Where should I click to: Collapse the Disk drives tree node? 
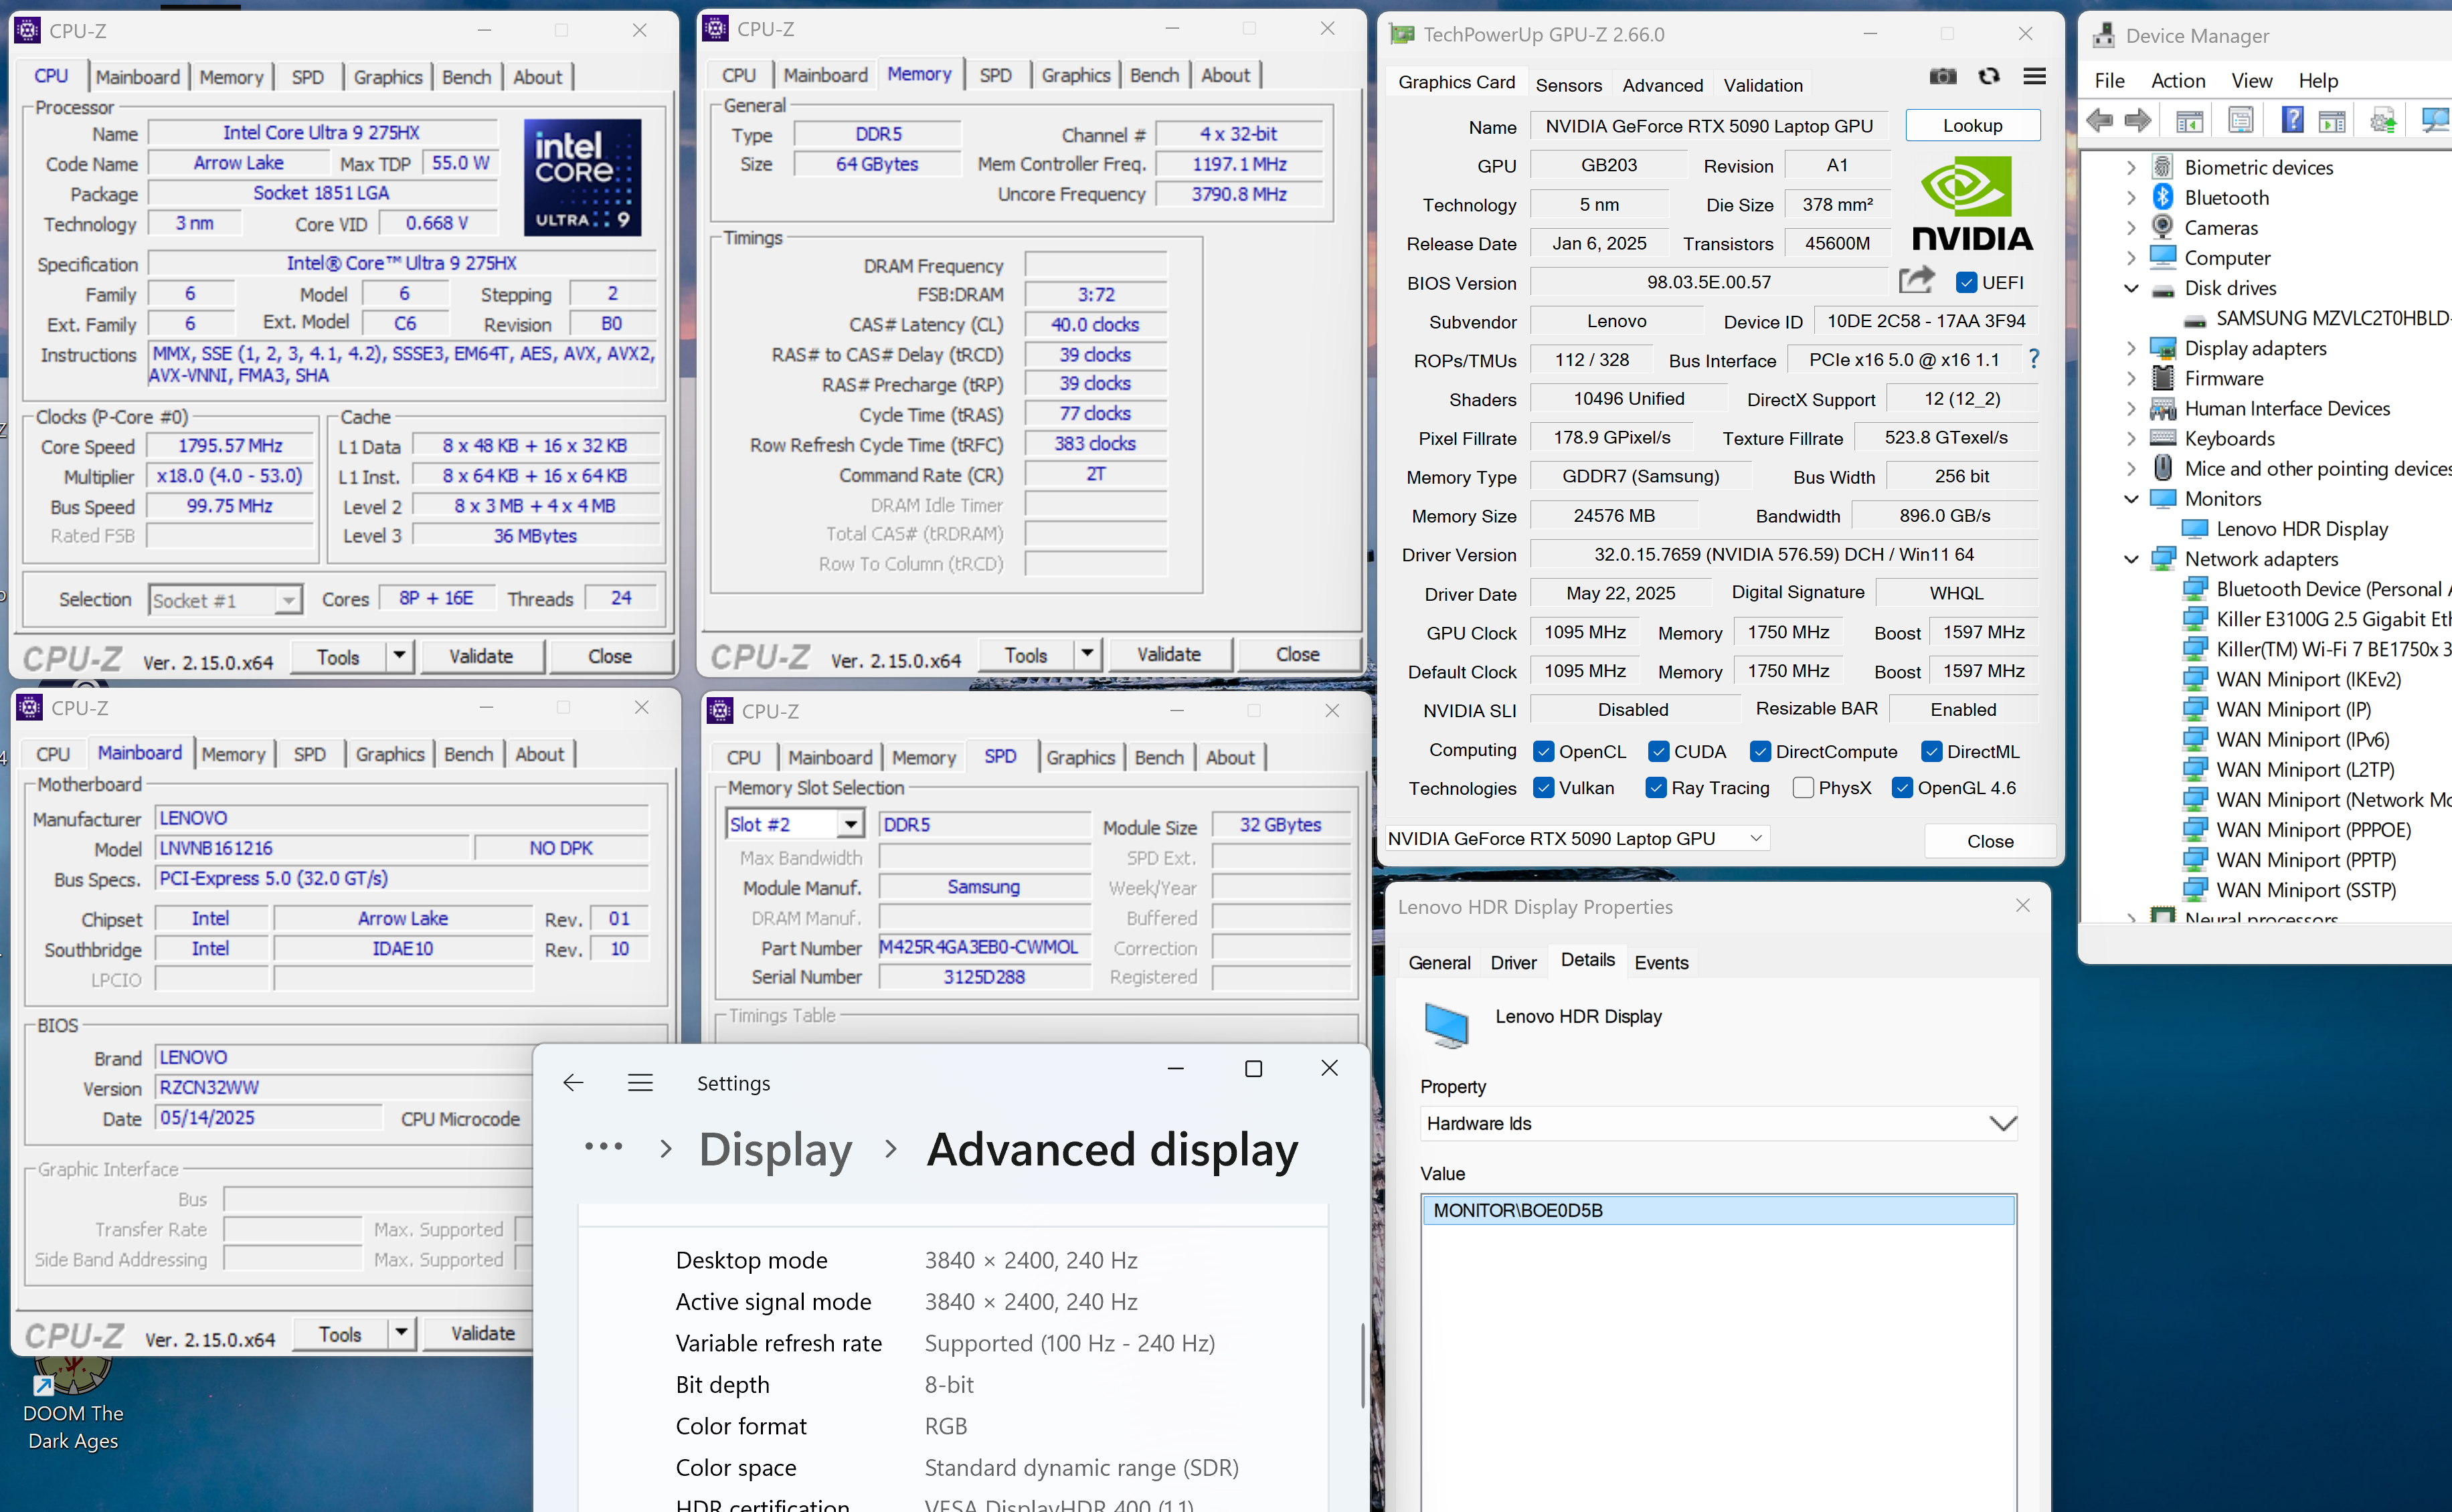point(2131,288)
